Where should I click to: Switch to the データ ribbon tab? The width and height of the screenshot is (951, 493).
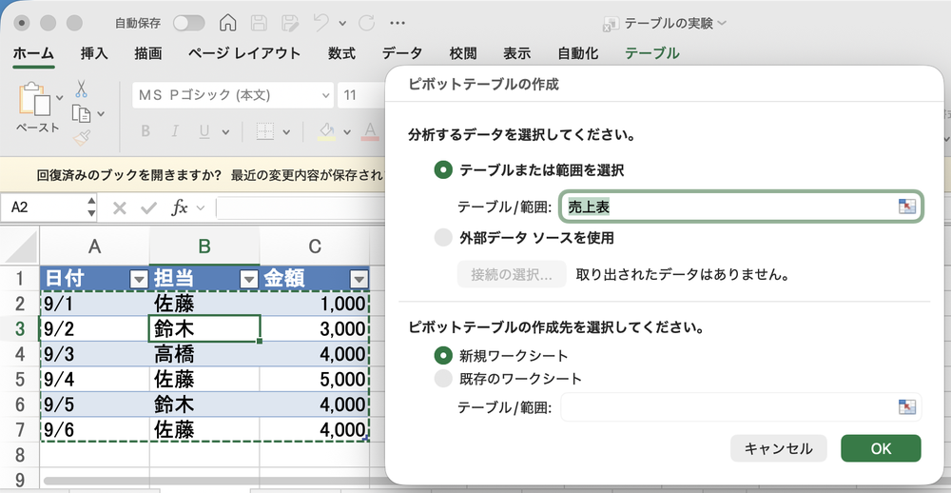[402, 53]
